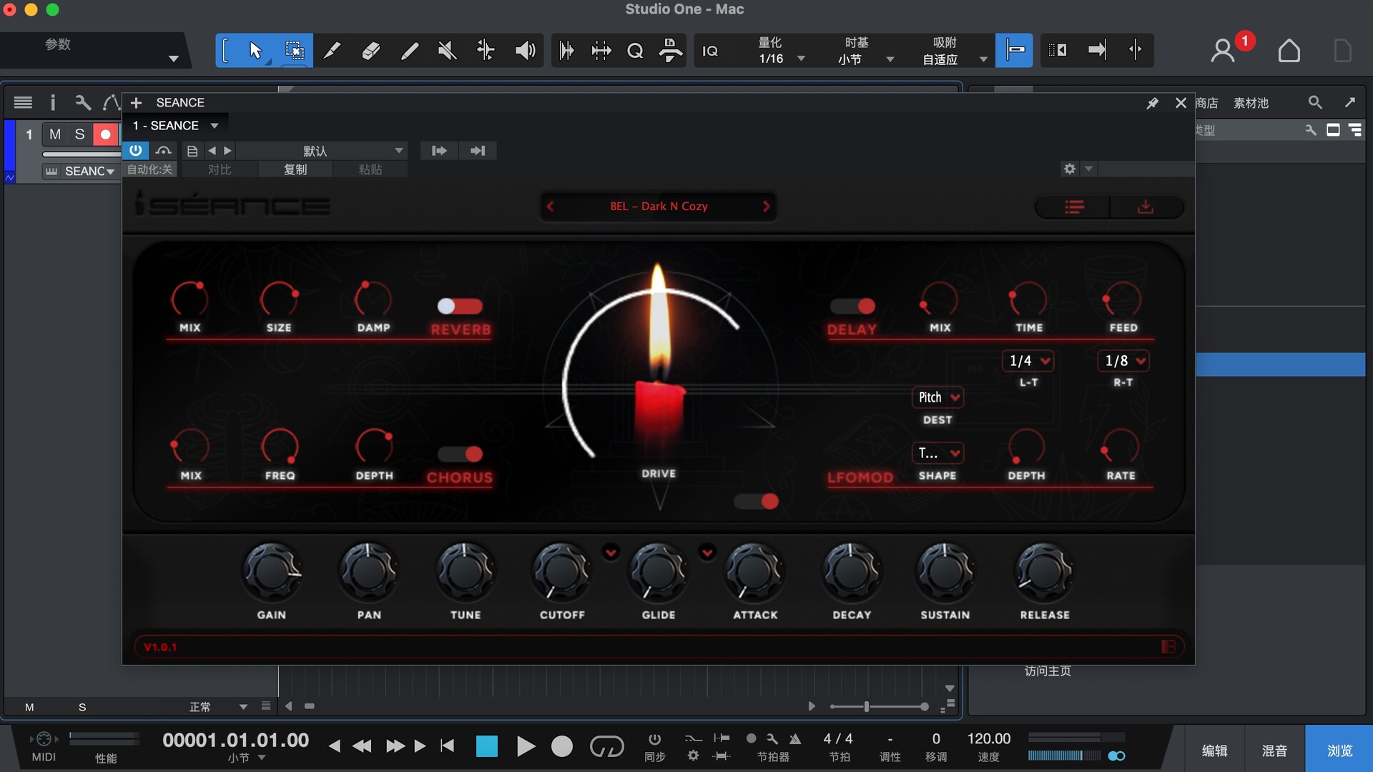The image size is (1373, 772).
Task: Select the Listen speaker tool
Action: (524, 51)
